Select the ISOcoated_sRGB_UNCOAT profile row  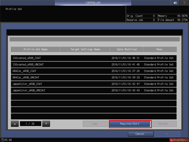point(94,64)
